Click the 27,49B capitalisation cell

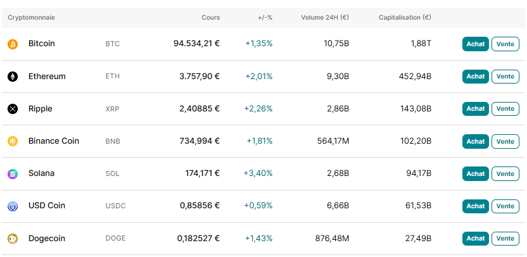tap(419, 239)
